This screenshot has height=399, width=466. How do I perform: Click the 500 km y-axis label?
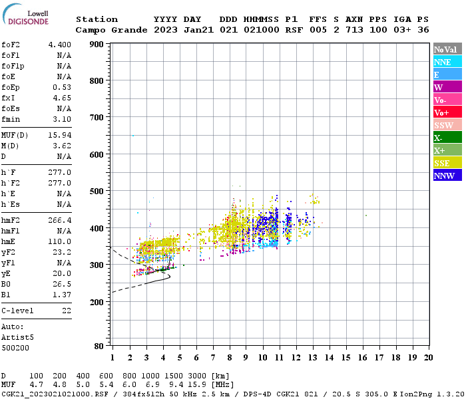point(97,192)
